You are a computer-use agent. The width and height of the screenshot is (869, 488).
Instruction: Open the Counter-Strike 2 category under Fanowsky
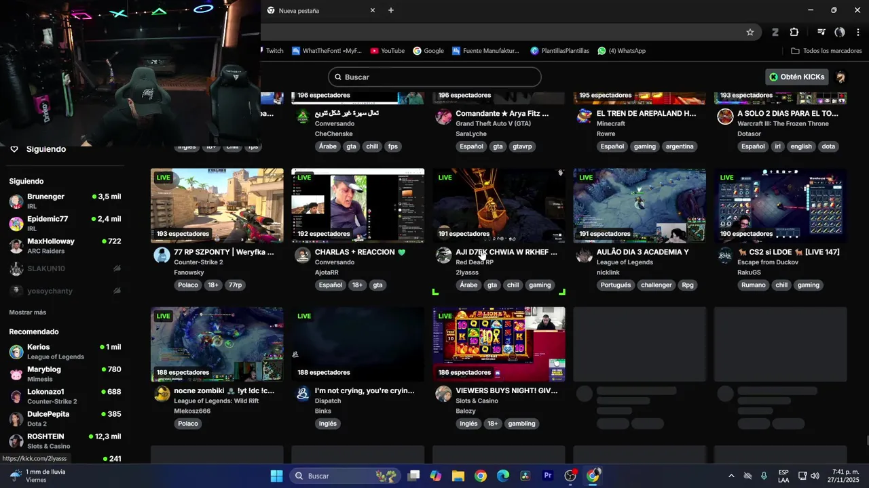coord(198,262)
